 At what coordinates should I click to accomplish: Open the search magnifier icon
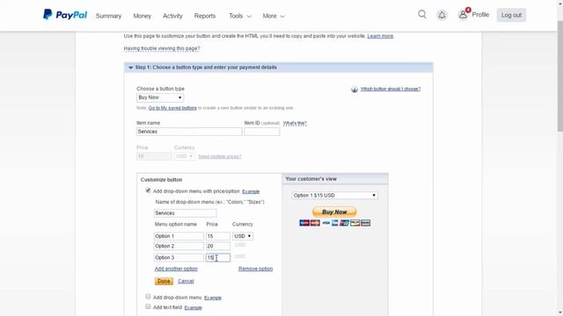[x=422, y=14]
